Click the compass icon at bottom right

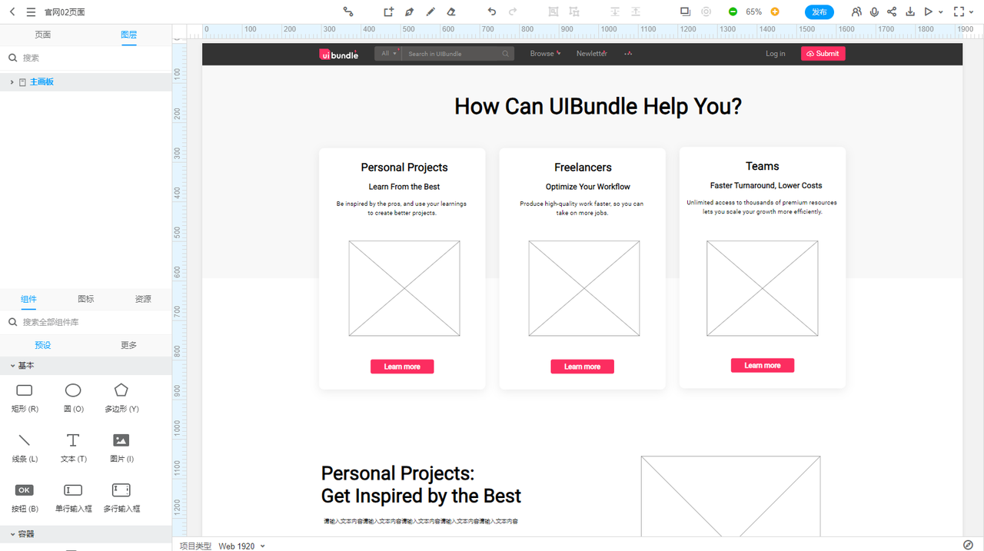(968, 545)
